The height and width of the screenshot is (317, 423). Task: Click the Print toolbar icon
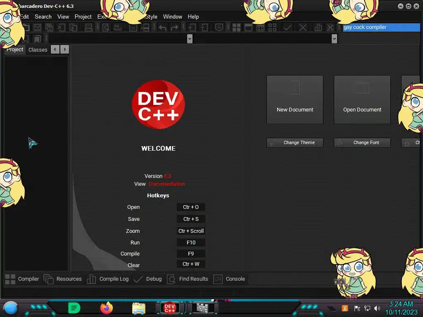click(88, 28)
